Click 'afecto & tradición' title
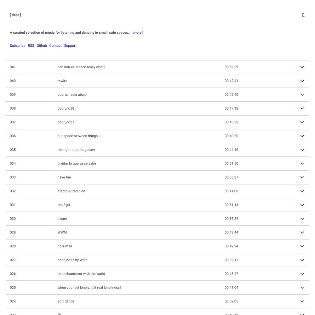 point(71,191)
